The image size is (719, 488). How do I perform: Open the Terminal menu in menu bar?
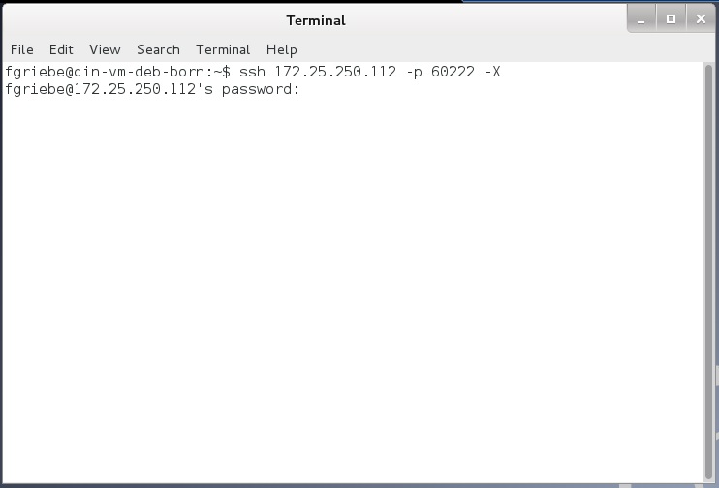coord(223,49)
